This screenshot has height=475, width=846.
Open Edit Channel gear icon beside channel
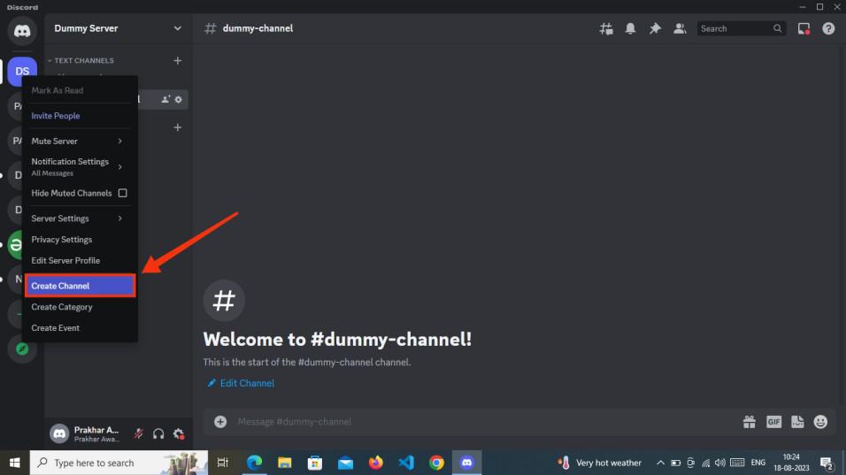point(179,99)
